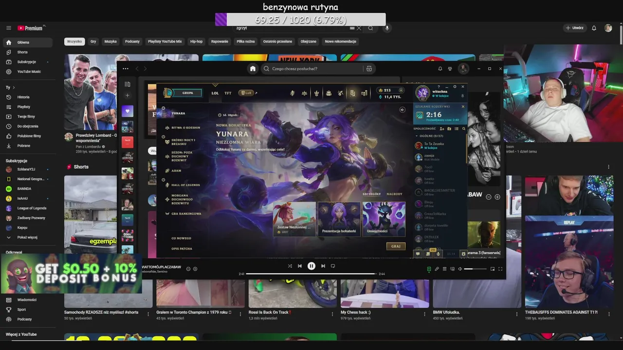Mute League hero banner sound
This screenshot has width=623, height=350.
tap(403, 110)
